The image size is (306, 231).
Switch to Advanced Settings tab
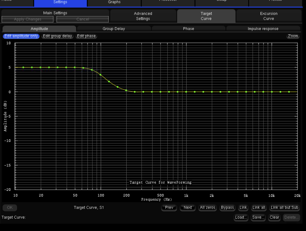[x=143, y=16]
